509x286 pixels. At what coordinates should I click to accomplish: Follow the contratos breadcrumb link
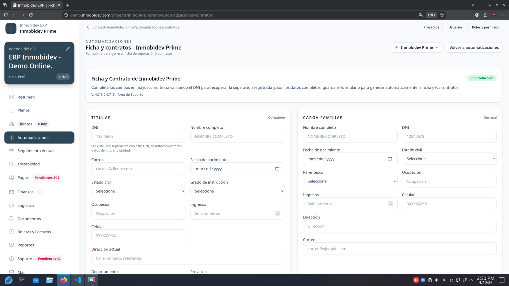[x=136, y=27]
